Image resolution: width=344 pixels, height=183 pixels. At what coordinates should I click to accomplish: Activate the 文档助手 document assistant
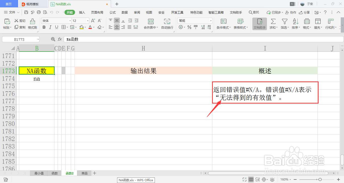[x=259, y=24]
